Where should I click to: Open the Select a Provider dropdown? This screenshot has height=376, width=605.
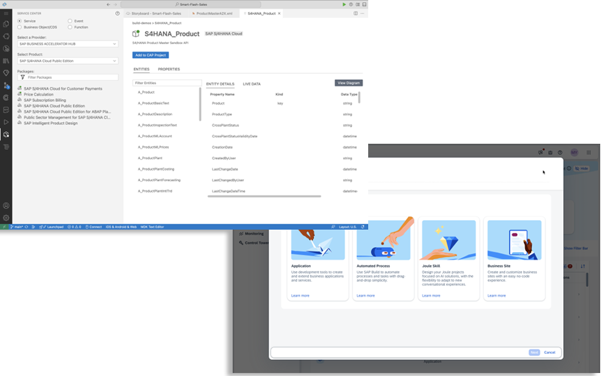click(x=67, y=44)
